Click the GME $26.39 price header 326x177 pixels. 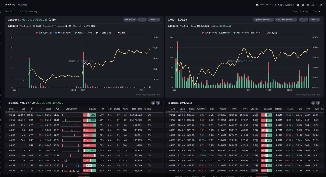point(177,20)
